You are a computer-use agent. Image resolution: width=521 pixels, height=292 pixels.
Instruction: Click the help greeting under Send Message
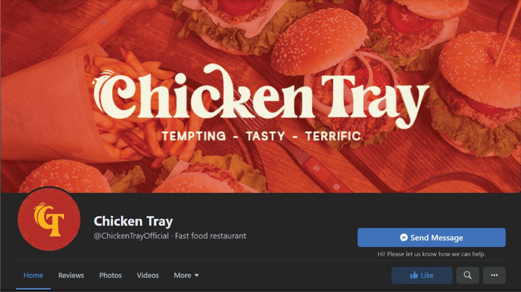pos(431,254)
